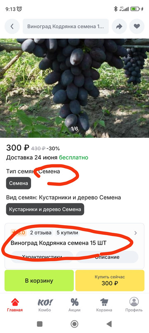The width and height of the screenshot is (149, 333).
Task: Tap the search field Виноград Кодрянка семена
Action: (66, 26)
